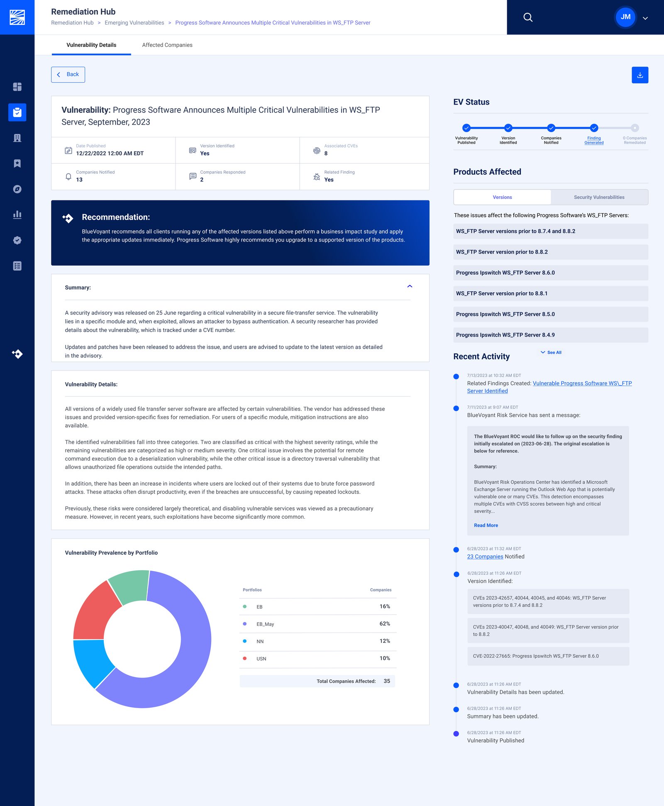Screen dimensions: 664x806
Task: Switch to Affected Companies tab
Action: [167, 45]
